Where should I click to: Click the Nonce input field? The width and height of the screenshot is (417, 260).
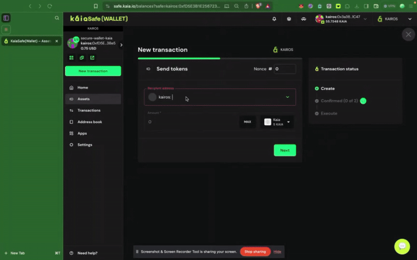click(x=285, y=69)
